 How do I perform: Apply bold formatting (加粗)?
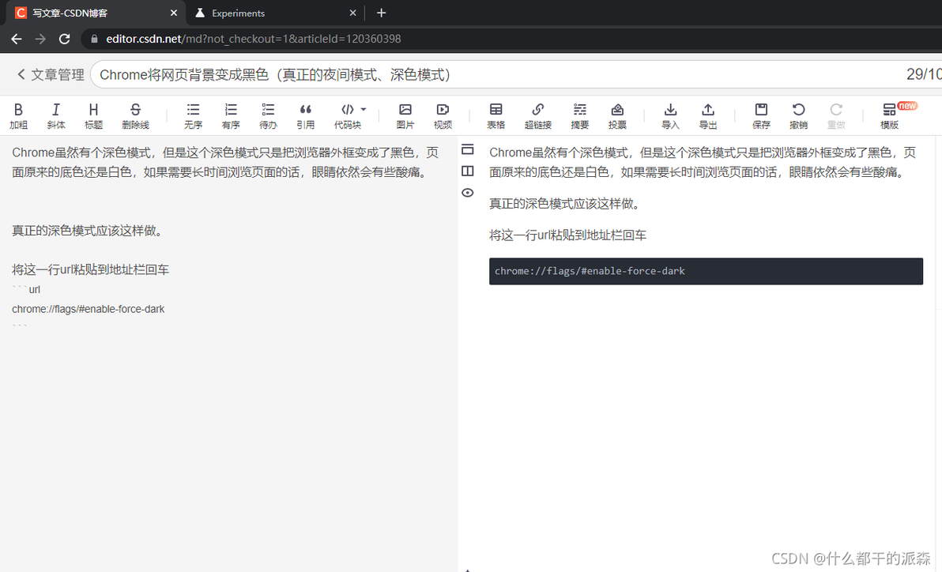pos(19,116)
